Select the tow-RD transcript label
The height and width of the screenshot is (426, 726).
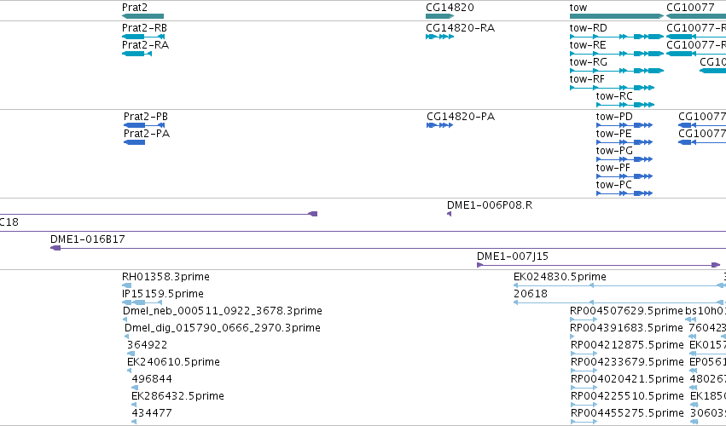click(588, 28)
